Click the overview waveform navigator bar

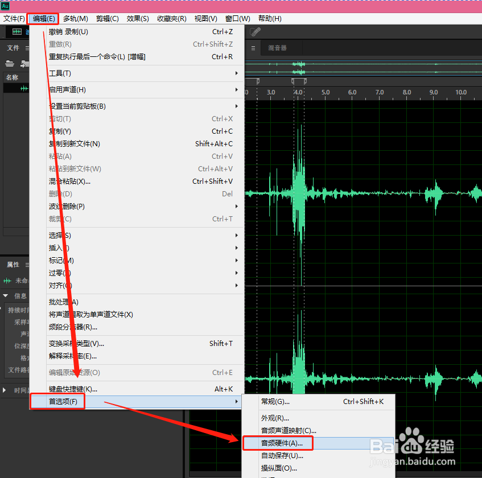363,68
